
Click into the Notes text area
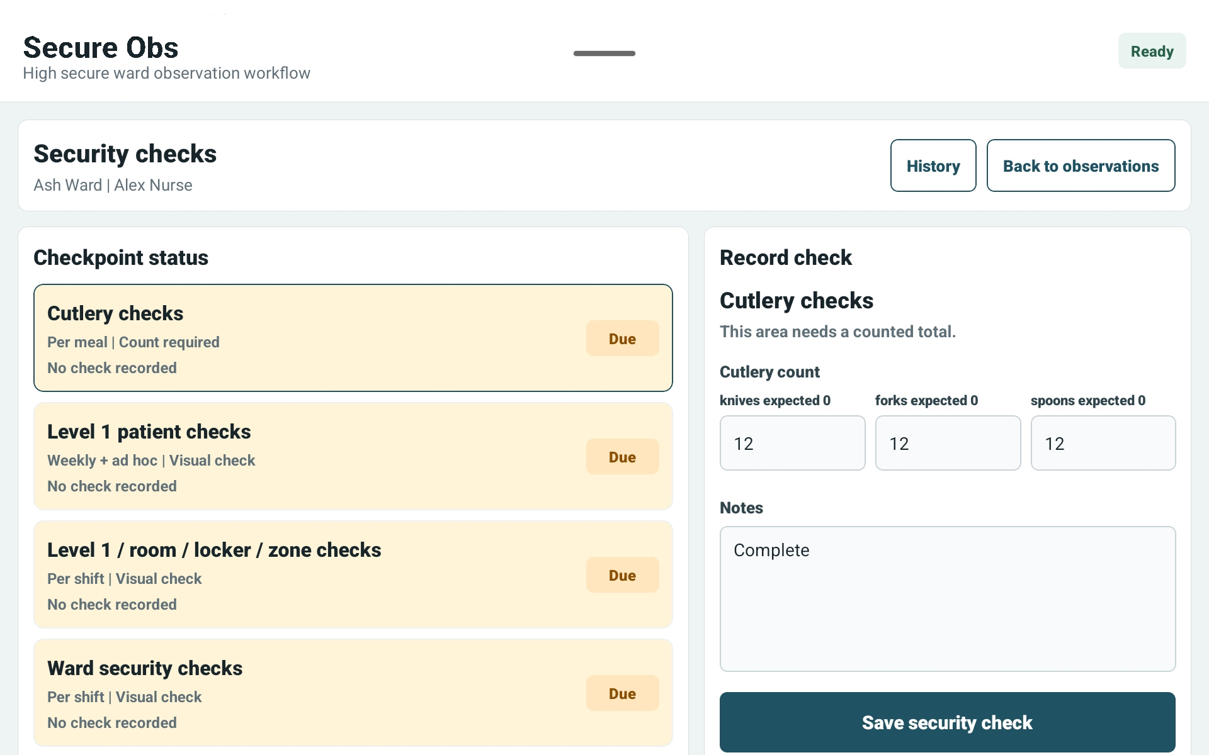coord(948,599)
